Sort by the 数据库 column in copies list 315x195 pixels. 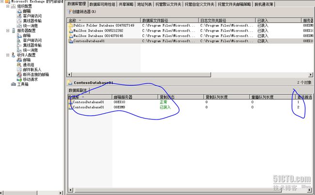[x=90, y=97]
